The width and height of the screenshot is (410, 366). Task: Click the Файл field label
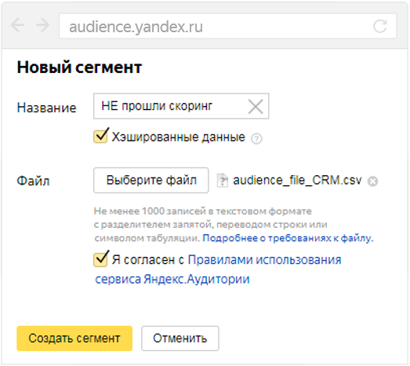coord(33,181)
